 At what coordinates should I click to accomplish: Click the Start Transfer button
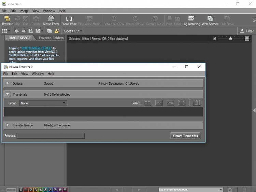pos(185,136)
